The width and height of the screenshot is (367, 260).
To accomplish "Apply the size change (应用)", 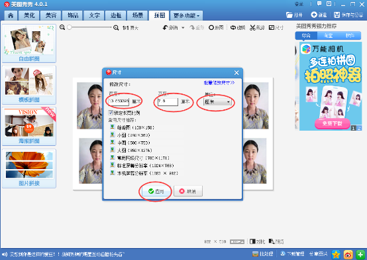I will tap(156, 191).
